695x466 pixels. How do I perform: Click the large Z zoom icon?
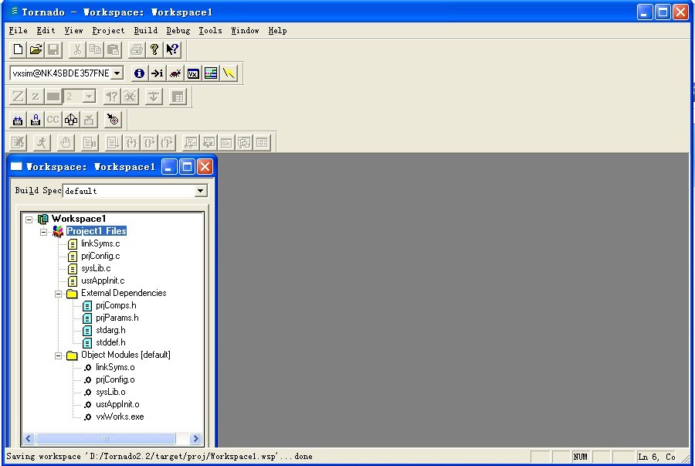tap(19, 97)
